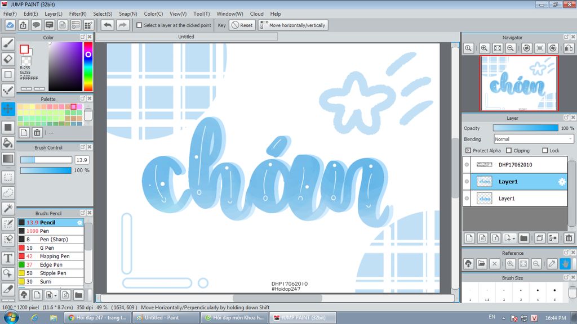Click the hue color bar
Screen dimensions: 577x324
88,66
